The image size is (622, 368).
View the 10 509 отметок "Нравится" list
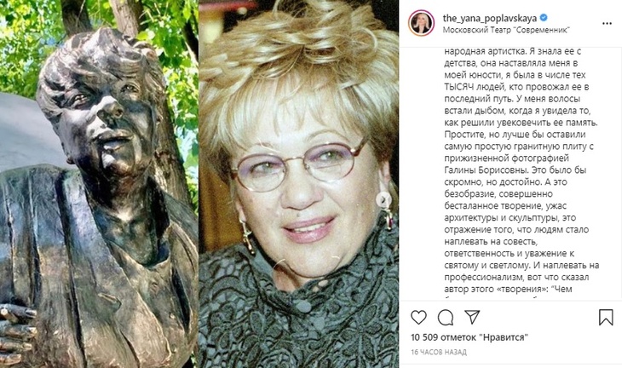[469, 337]
